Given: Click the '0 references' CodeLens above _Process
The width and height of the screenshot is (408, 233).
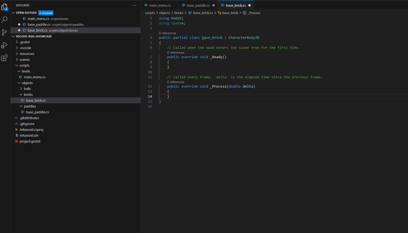Looking at the screenshot, I should click(175, 82).
